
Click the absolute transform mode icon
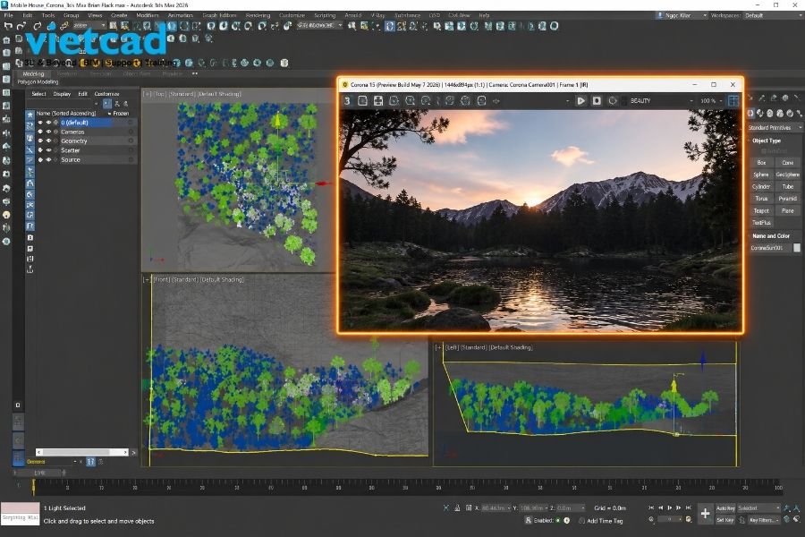(468, 507)
